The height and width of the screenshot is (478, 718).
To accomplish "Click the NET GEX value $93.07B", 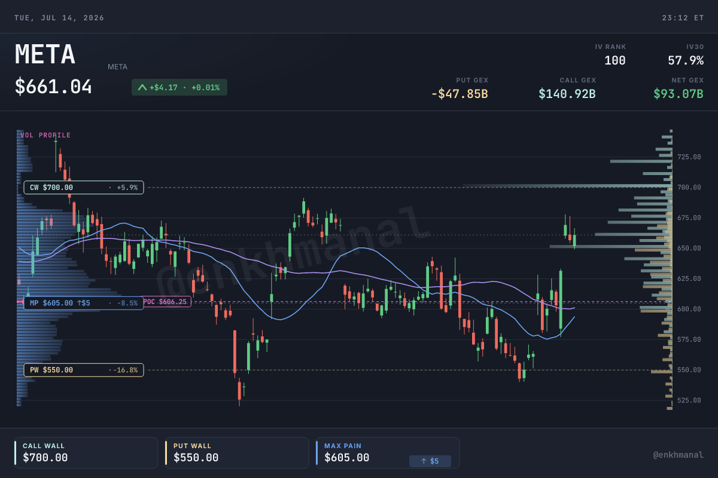I will tap(679, 94).
